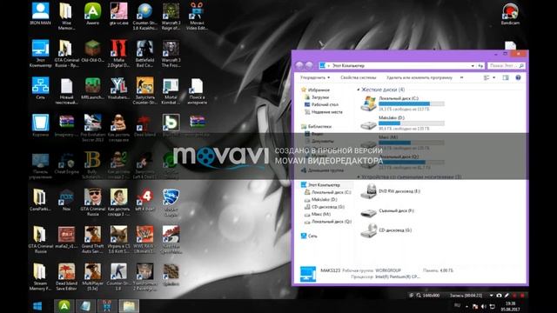Image resolution: width=557 pixels, height=313 pixels.
Task: Select Макс (M:) in navigation pane
Action: (318, 214)
